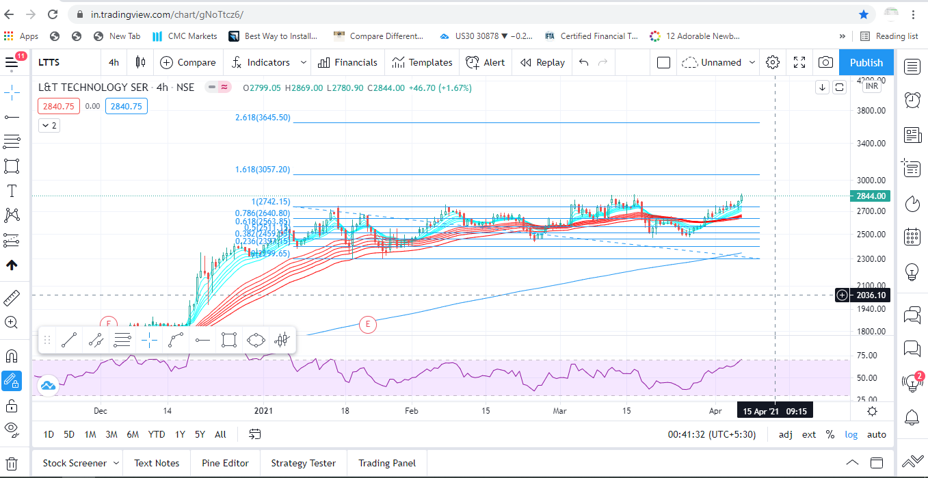Select the 6M date range
This screenshot has width=928, height=478.
(133, 434)
